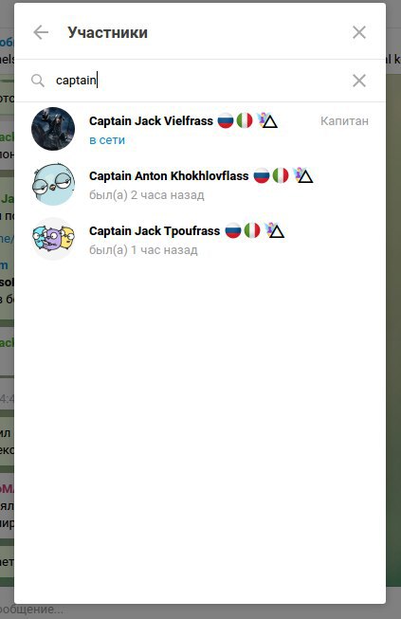Select member Captain Jack Vielfrass name
The height and width of the screenshot is (619, 401).
pyautogui.click(x=151, y=120)
